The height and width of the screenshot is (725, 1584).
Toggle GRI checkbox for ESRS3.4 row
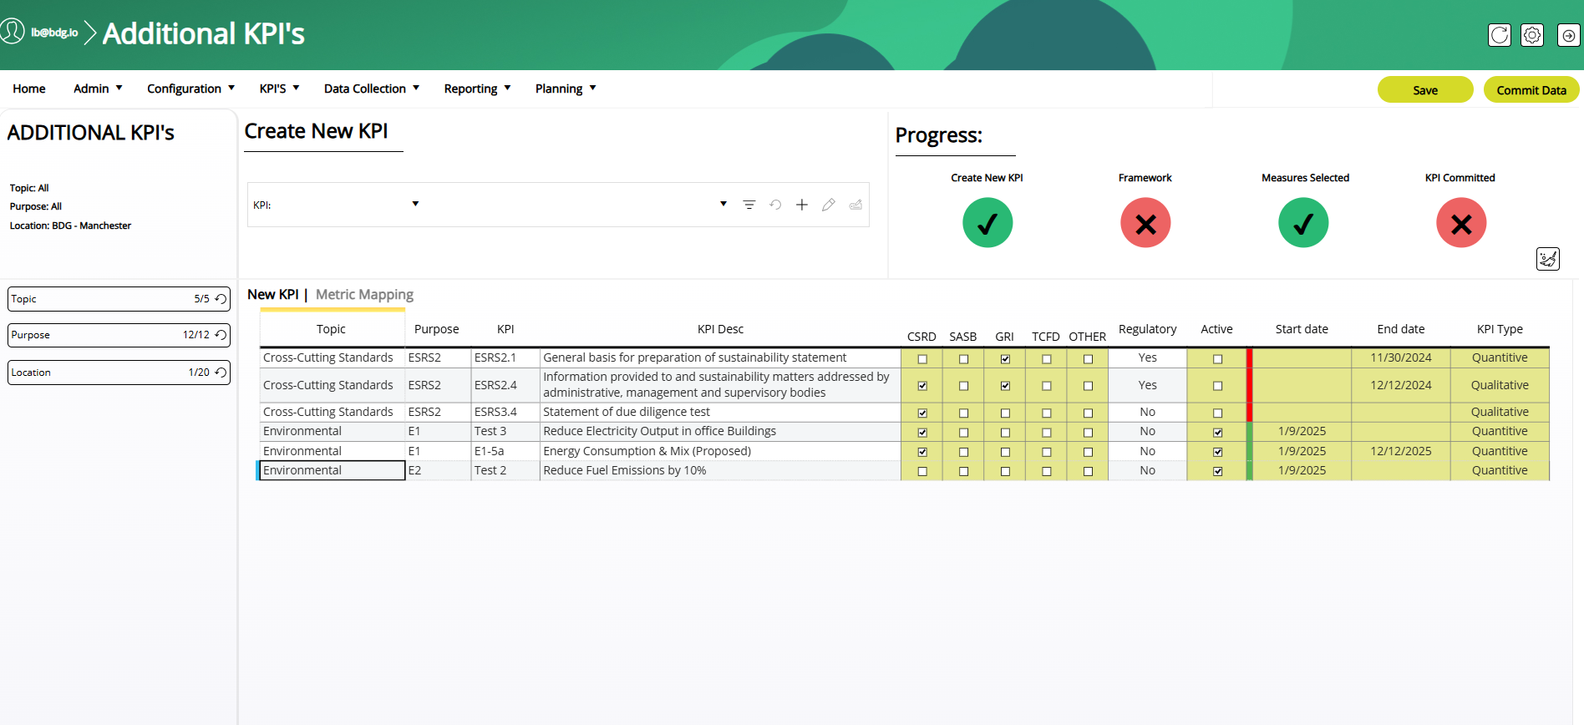[x=1005, y=413]
